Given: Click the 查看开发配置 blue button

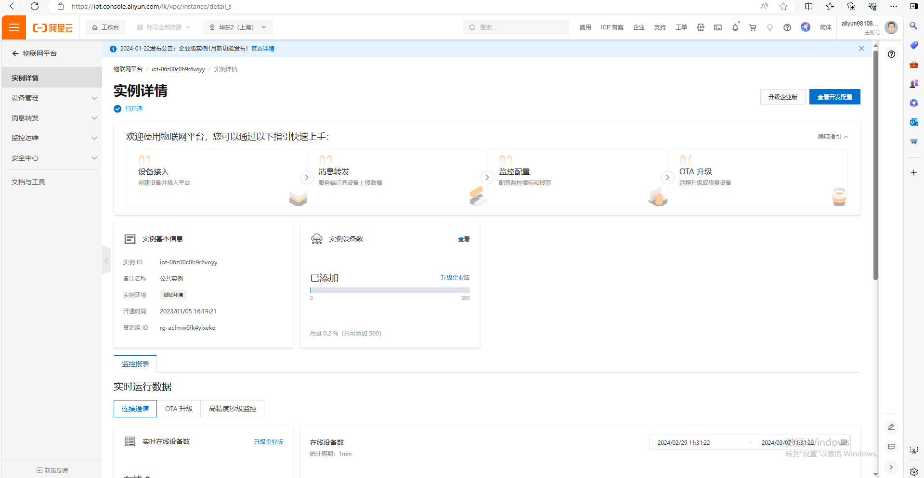Looking at the screenshot, I should [x=834, y=97].
